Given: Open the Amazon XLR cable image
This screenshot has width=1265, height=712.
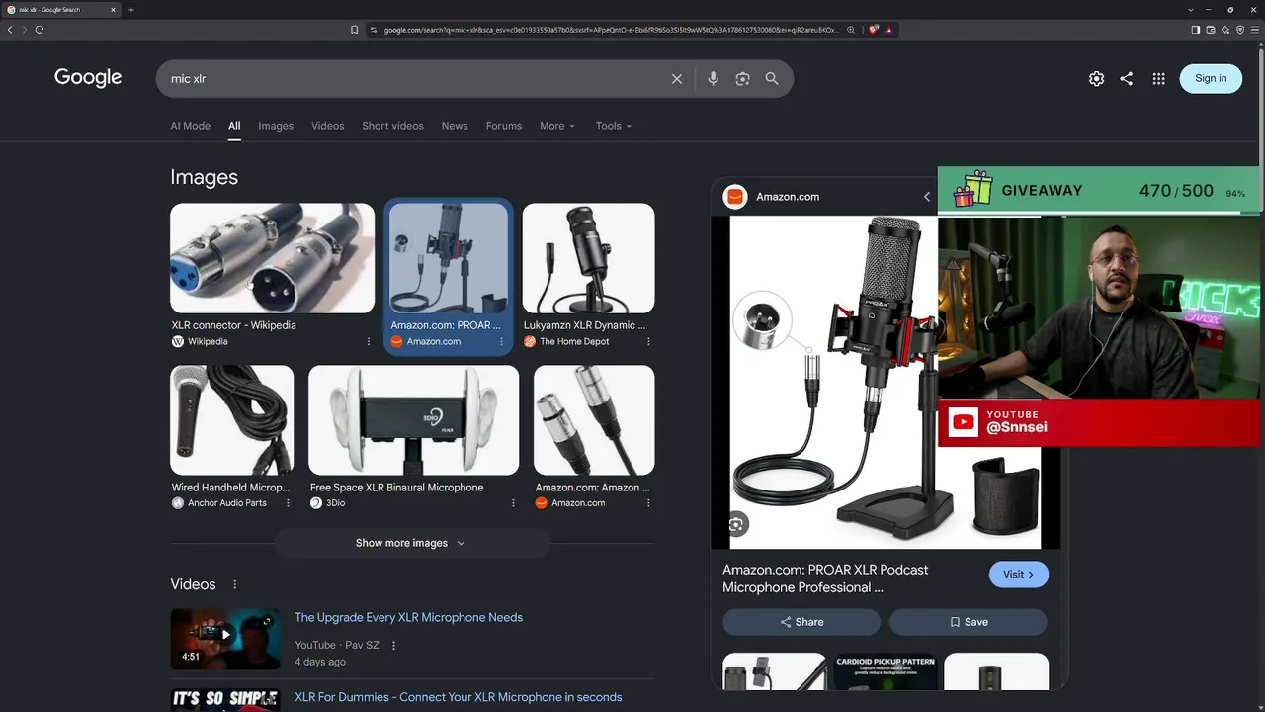Looking at the screenshot, I should [x=594, y=420].
